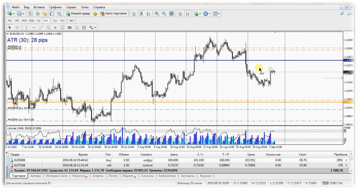Toggle the Авто-торговля button
Viewport: 357px width, 189px height.
click(113, 14)
